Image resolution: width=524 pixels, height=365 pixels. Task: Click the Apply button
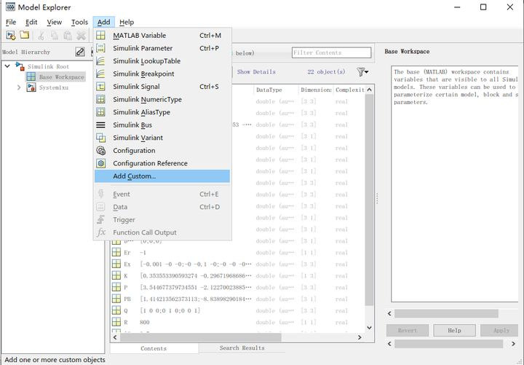(500, 331)
